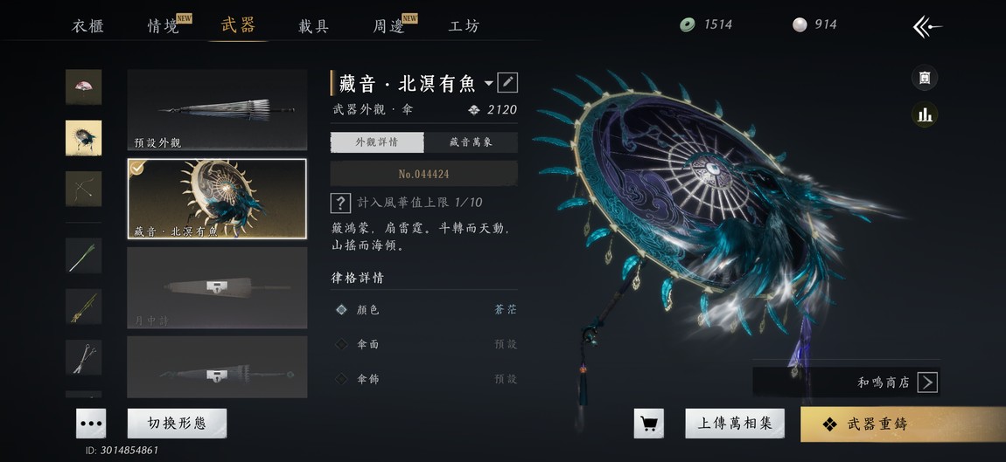Click the pencil edit icon beside title
The height and width of the screenshot is (462, 1006).
pyautogui.click(x=507, y=82)
